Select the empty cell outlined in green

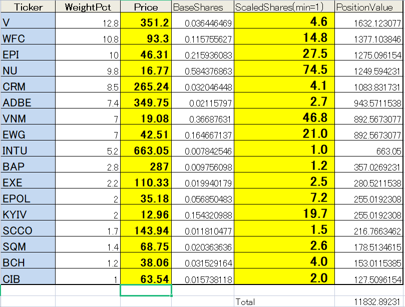pos(146,290)
